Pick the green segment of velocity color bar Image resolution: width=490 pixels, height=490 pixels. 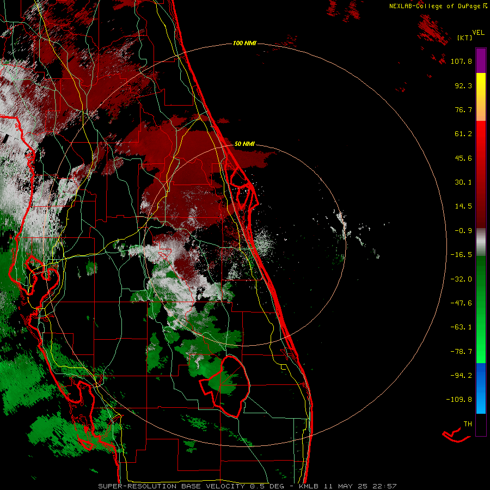[481, 310]
